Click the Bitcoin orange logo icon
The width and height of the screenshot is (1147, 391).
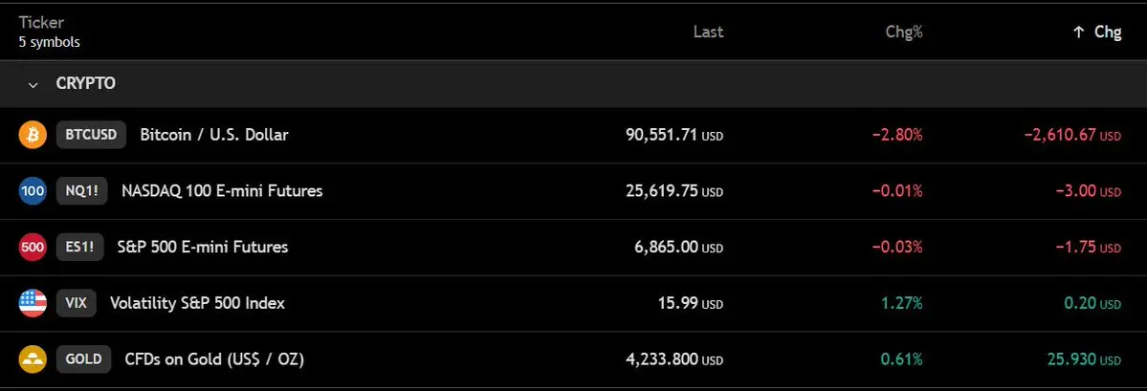(x=33, y=135)
